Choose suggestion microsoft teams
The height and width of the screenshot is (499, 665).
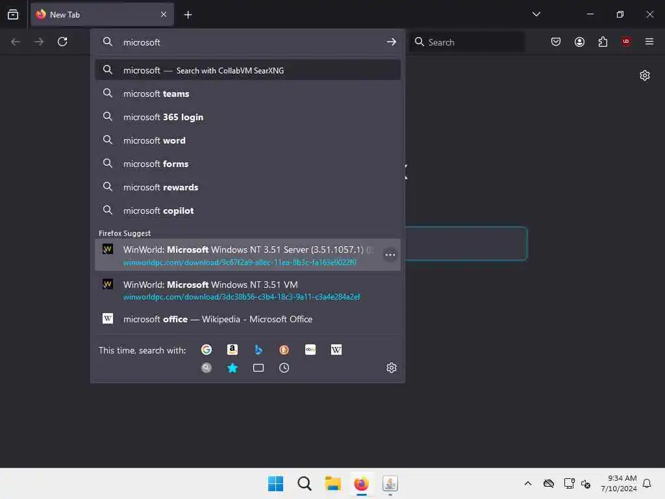pos(247,94)
